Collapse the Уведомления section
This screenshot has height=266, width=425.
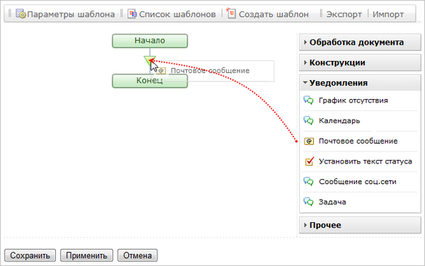point(360,83)
